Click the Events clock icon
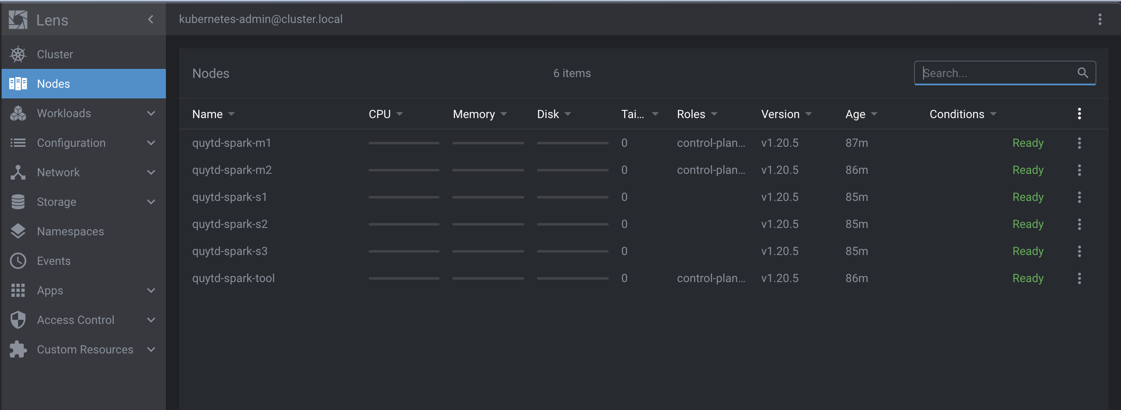This screenshot has height=410, width=1121. point(18,261)
